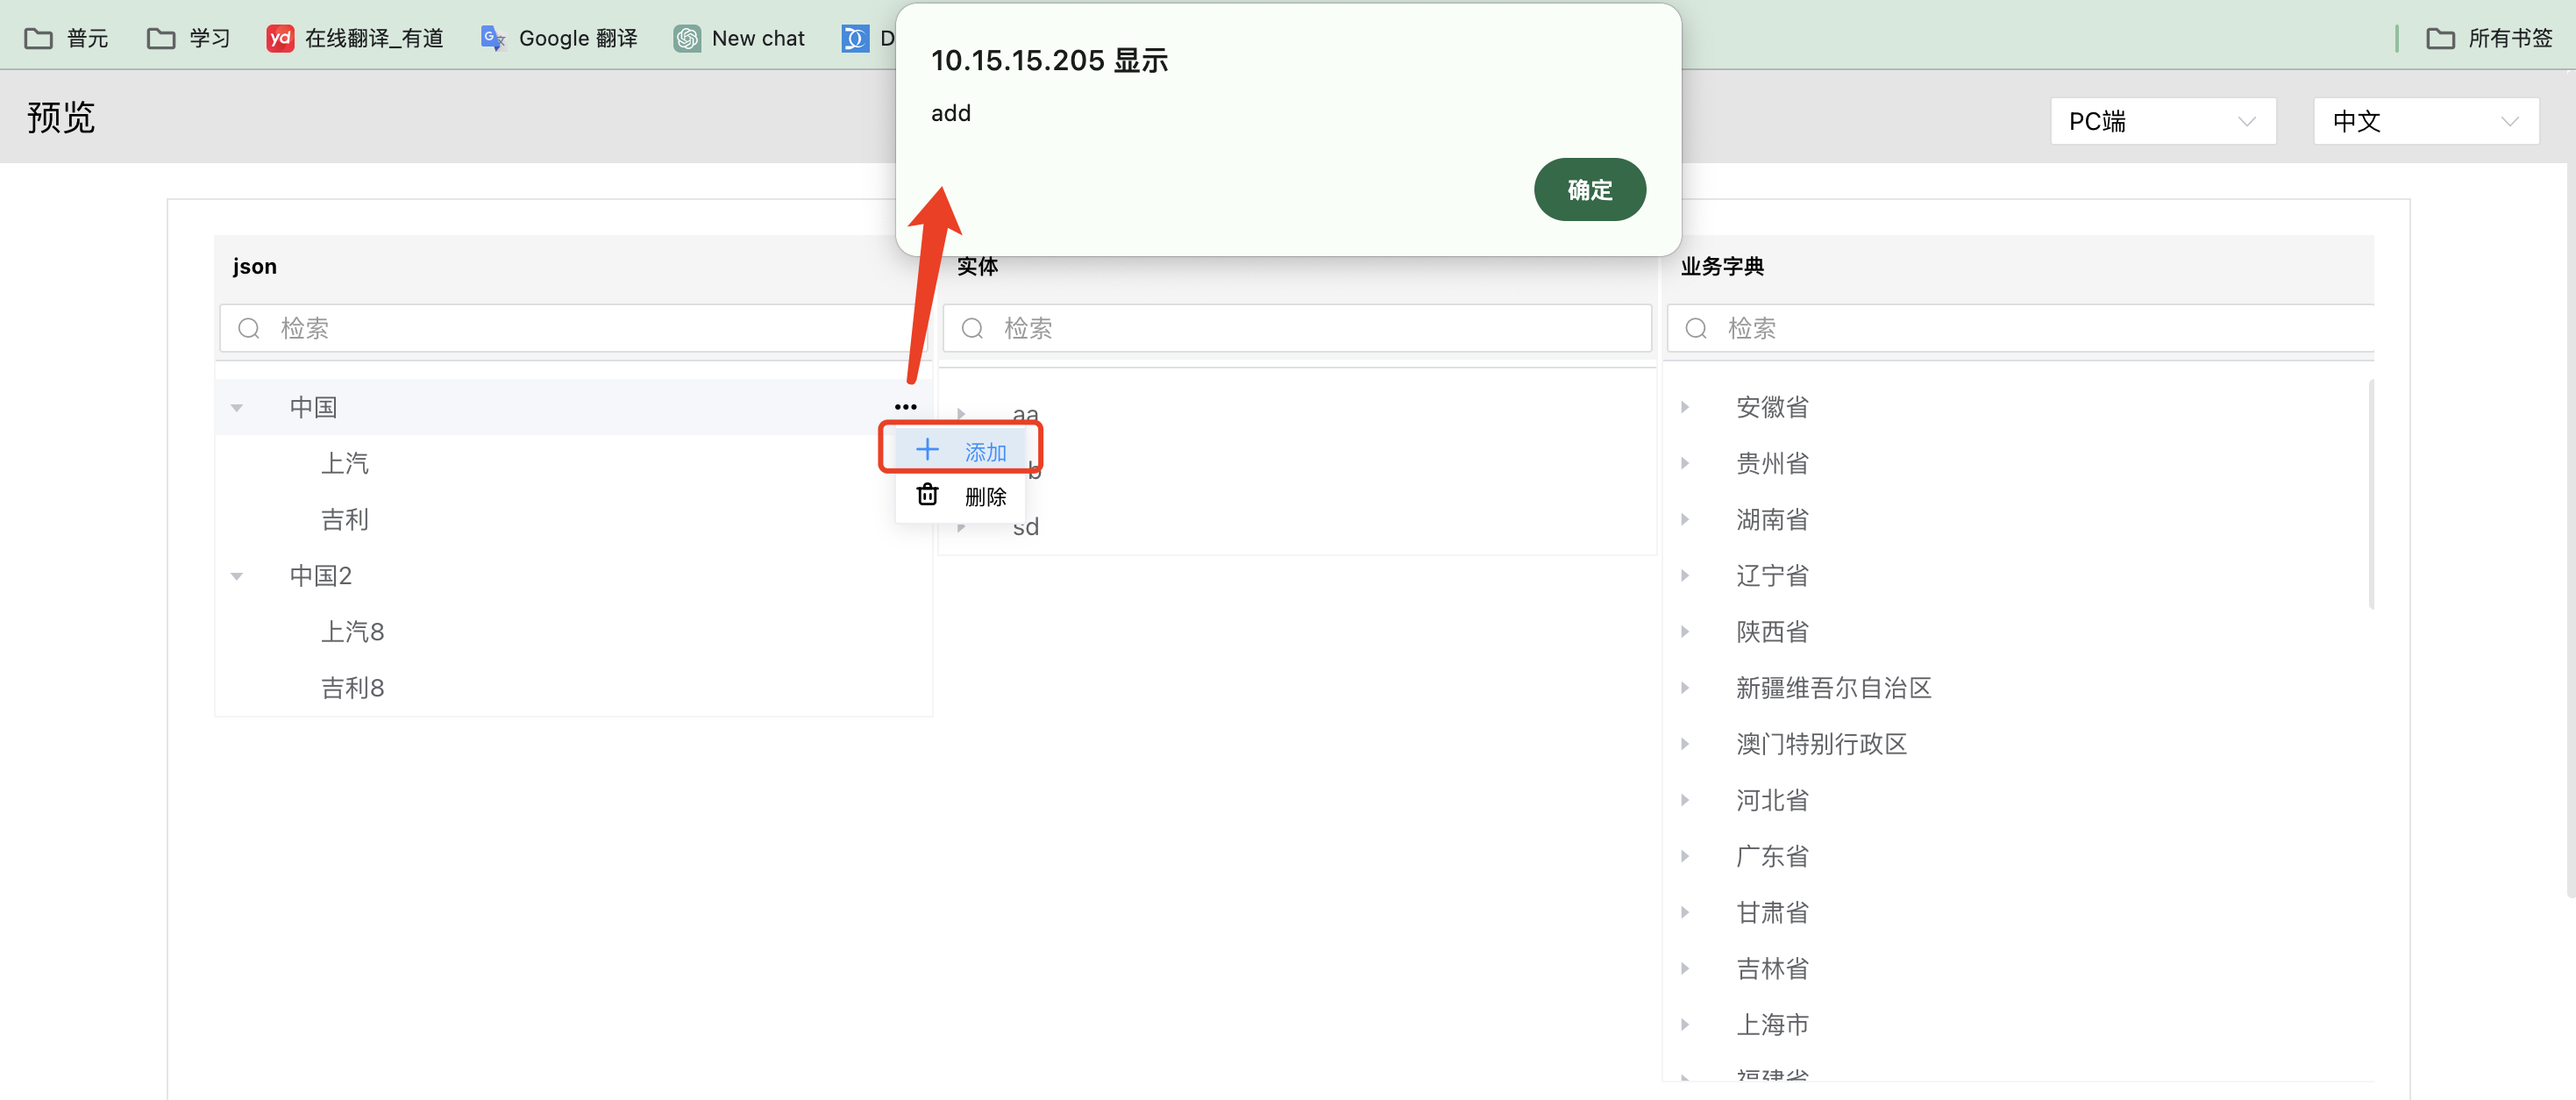Click the three-dots icon beside 中国
The image size is (2576, 1100).
(905, 406)
